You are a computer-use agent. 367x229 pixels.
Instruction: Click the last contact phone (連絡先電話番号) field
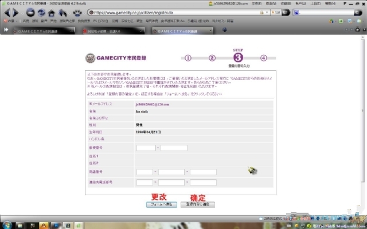click(x=203, y=183)
